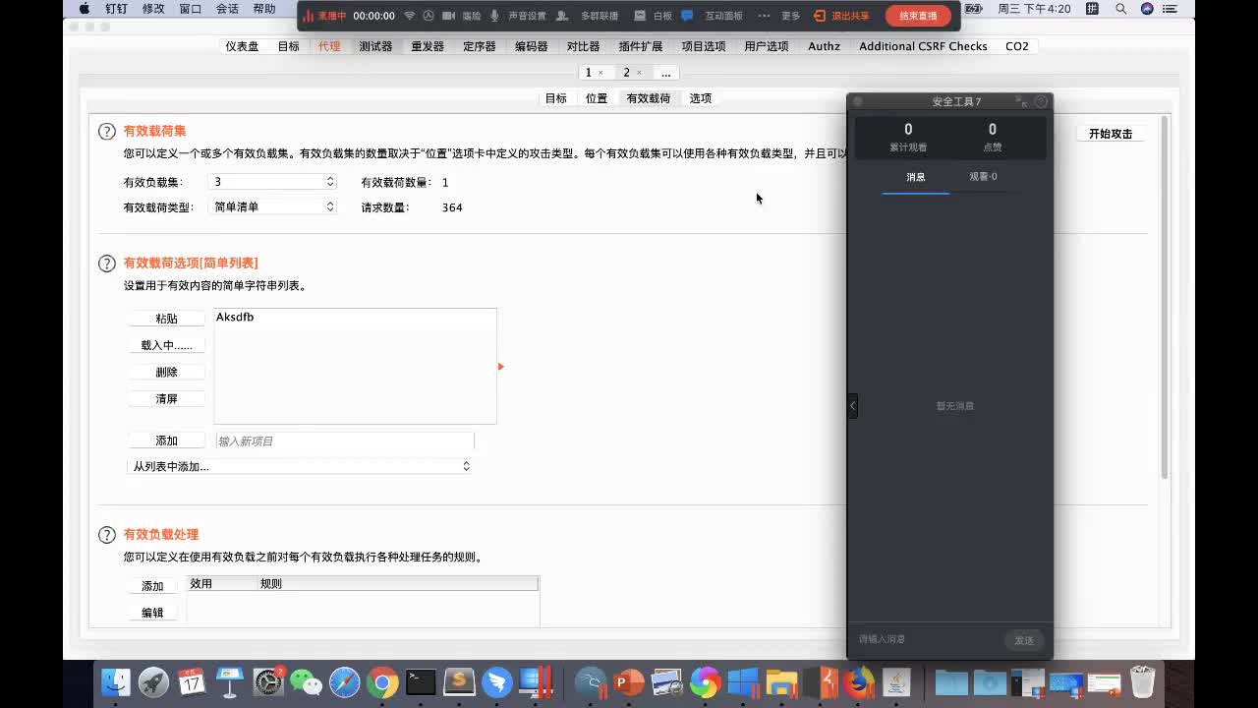Image resolution: width=1258 pixels, height=708 pixels.
Task: Open the 帮助 menu in menu bar
Action: 264,8
